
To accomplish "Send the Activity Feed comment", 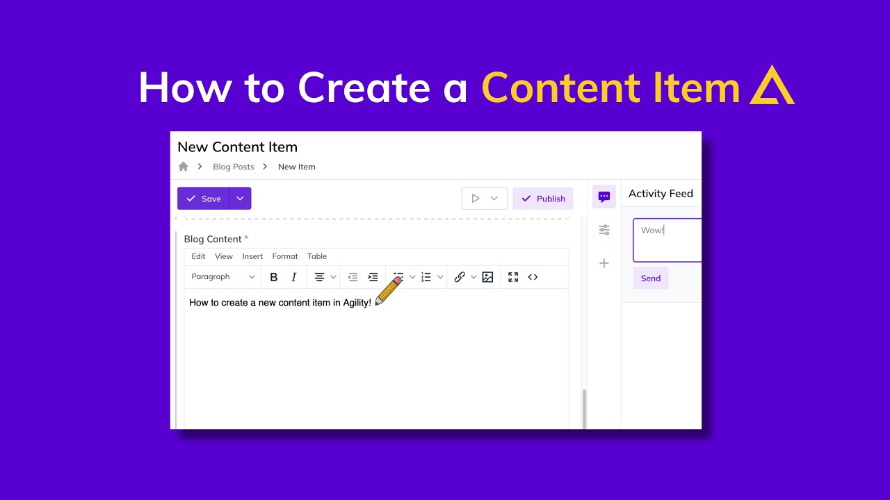I will pos(651,278).
